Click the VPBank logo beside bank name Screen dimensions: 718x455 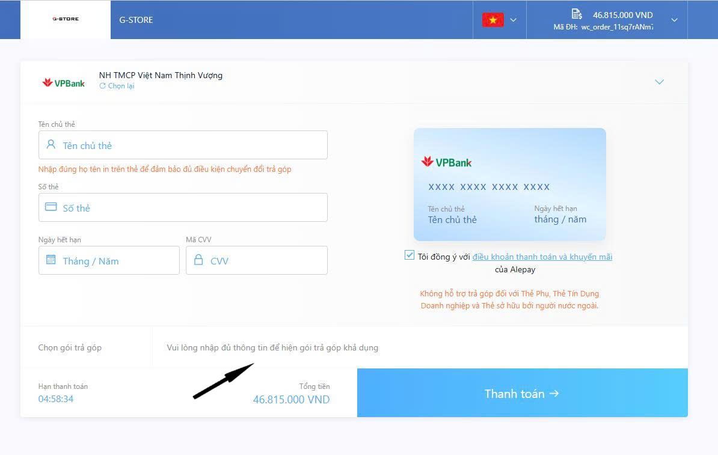point(64,83)
